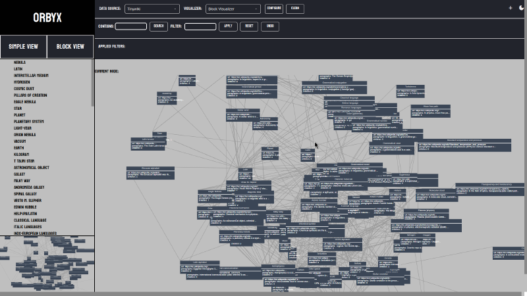
Task: Click the Clean button
Action: click(x=295, y=9)
